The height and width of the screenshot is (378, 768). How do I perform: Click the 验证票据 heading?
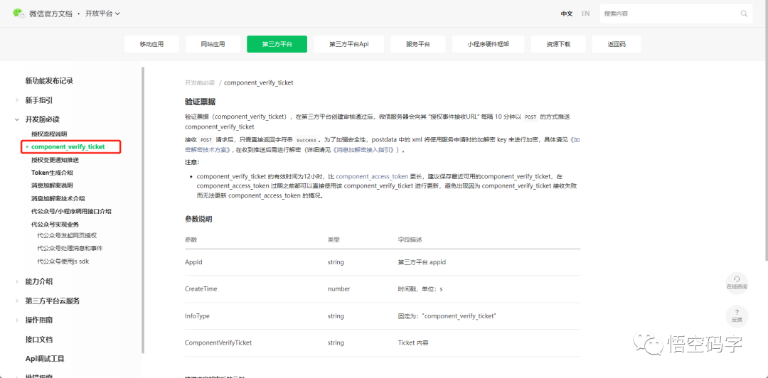[201, 102]
